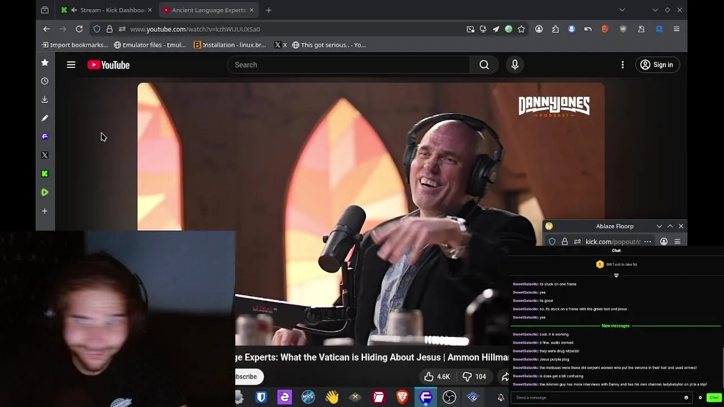The height and width of the screenshot is (407, 724).
Task: Open the green play sidebar web panel
Action: (45, 192)
